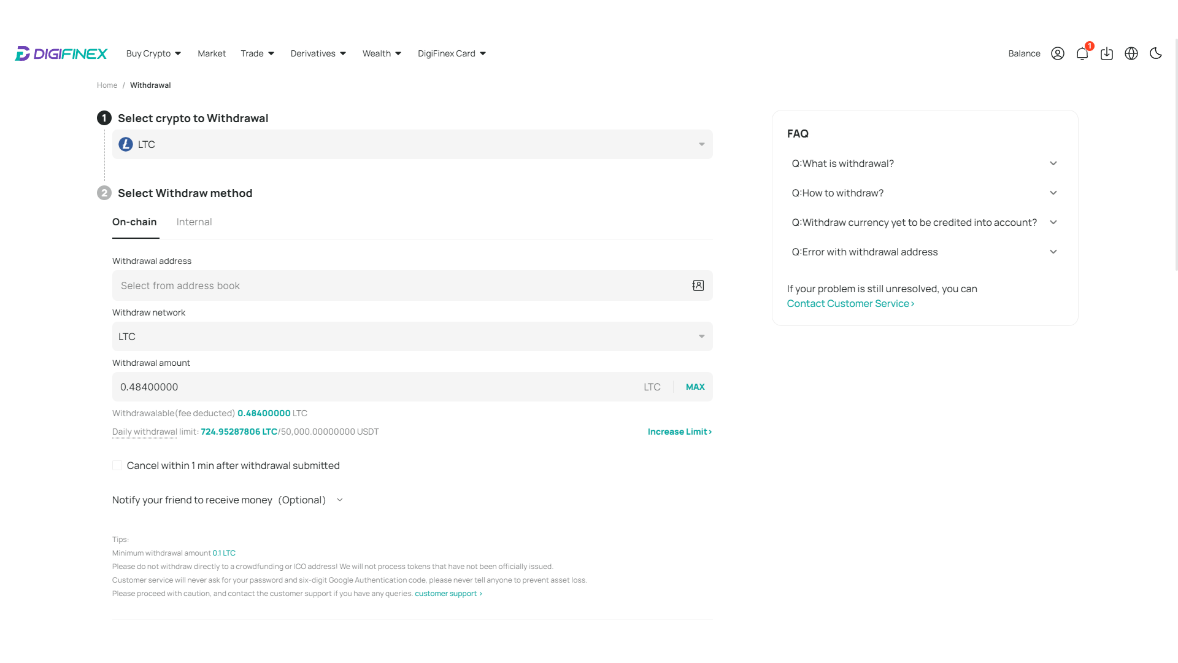Click the language/globe icon

coord(1131,53)
